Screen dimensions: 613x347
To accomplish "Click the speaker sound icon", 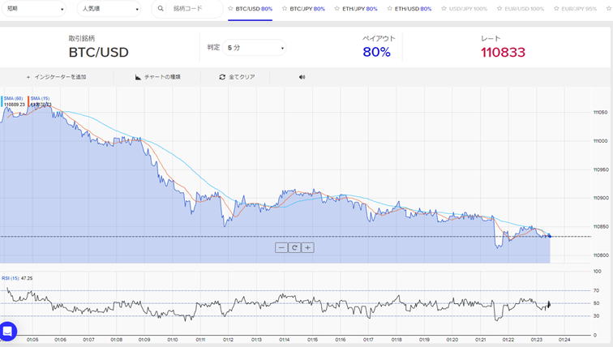I will (302, 77).
